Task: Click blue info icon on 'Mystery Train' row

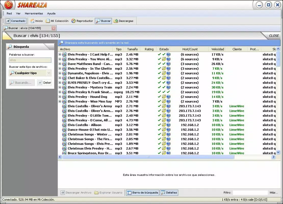Action: coord(168,87)
